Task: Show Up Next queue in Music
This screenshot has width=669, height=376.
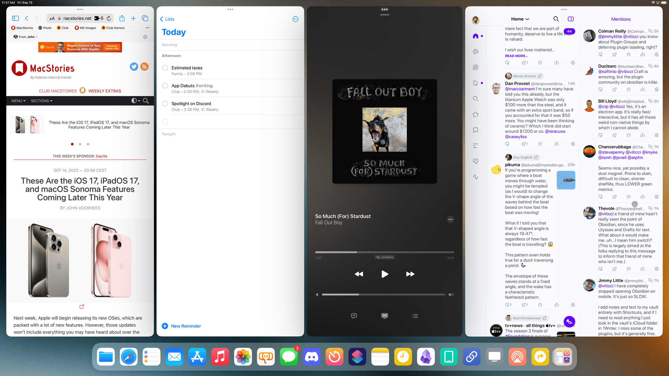Action: pyautogui.click(x=415, y=316)
